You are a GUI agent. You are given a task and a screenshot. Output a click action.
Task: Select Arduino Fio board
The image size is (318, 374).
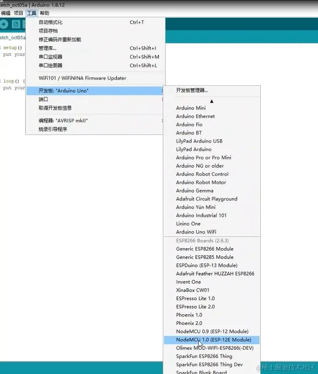coord(212,125)
